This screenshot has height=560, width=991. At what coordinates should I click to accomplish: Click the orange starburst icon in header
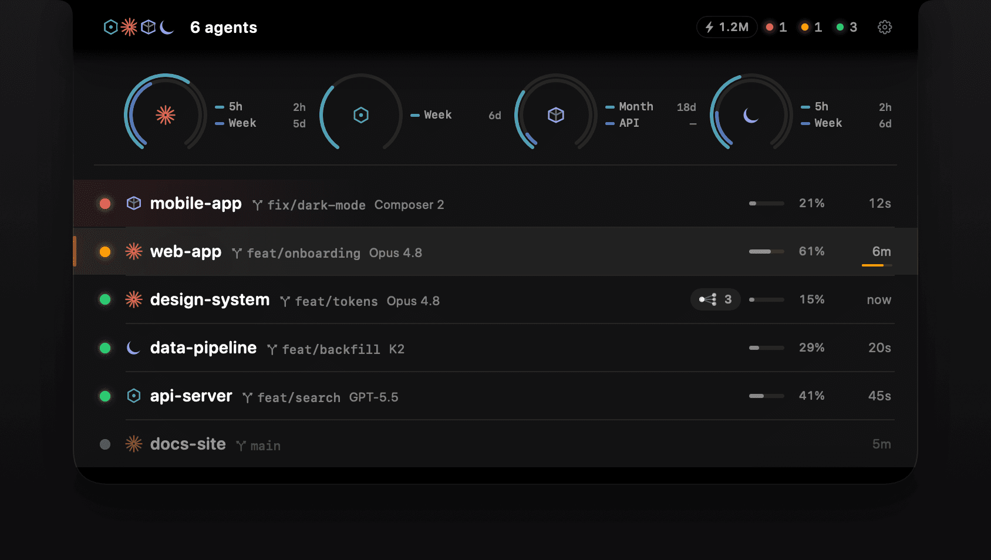[x=129, y=27]
